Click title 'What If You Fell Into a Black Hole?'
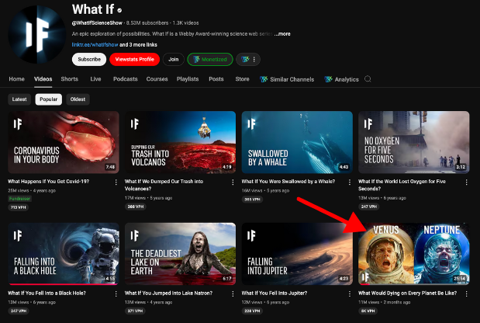 click(x=47, y=293)
